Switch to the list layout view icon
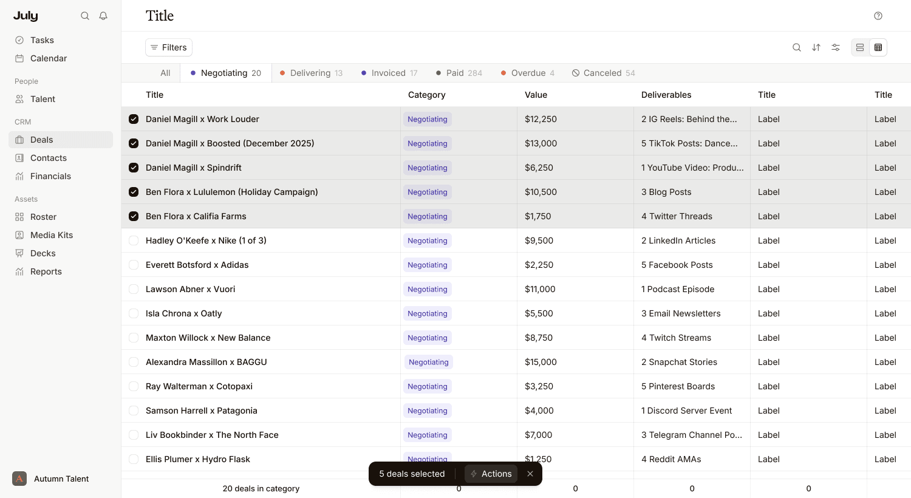Viewport: 911px width, 498px height. click(x=860, y=47)
